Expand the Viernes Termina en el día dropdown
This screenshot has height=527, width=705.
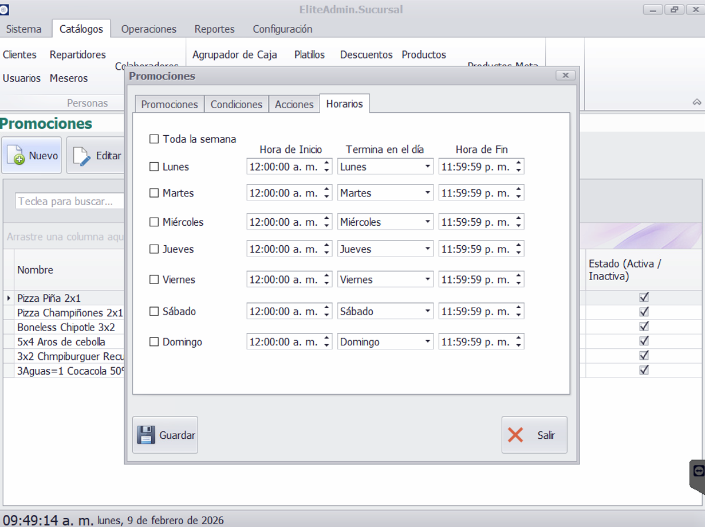(427, 280)
